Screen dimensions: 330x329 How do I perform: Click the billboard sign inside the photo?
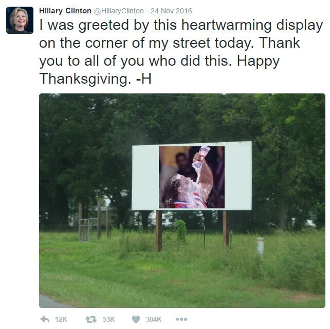(x=192, y=176)
